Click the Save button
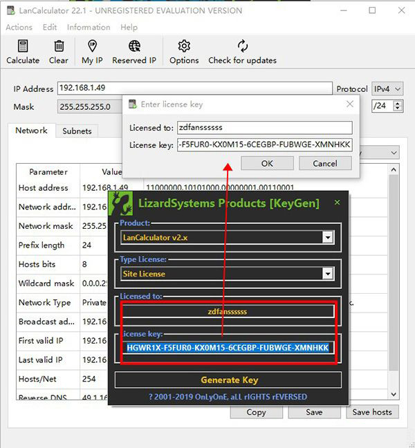415x448 pixels. [314, 412]
